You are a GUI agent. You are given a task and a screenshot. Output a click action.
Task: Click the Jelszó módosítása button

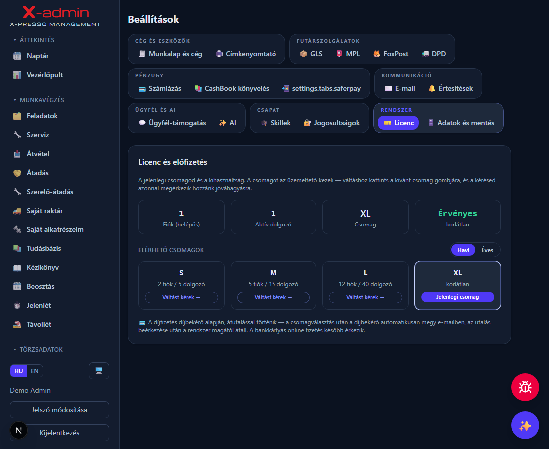(x=59, y=410)
